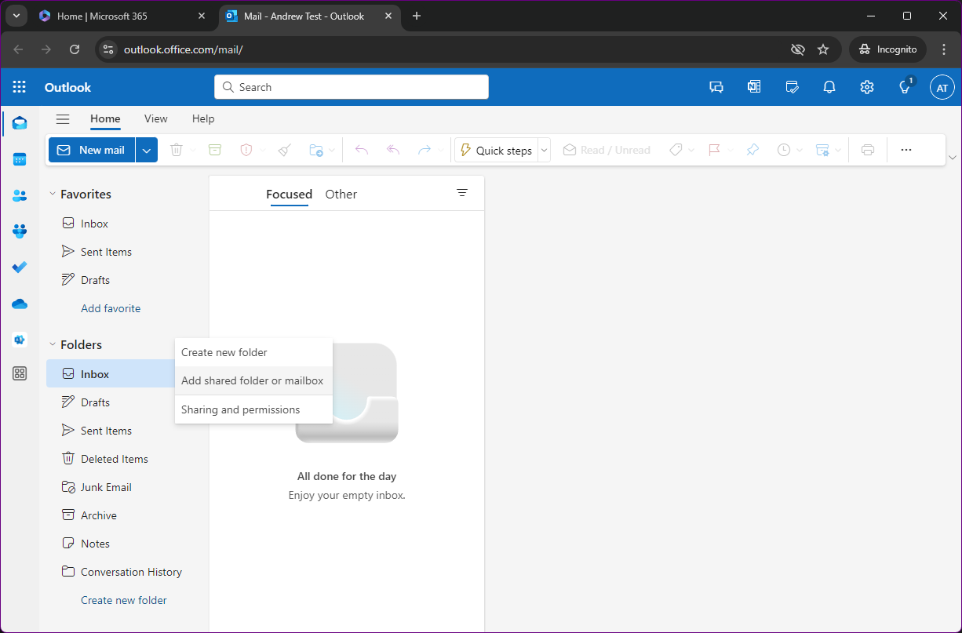
Task: Click the Add favorite link
Action: (x=111, y=308)
